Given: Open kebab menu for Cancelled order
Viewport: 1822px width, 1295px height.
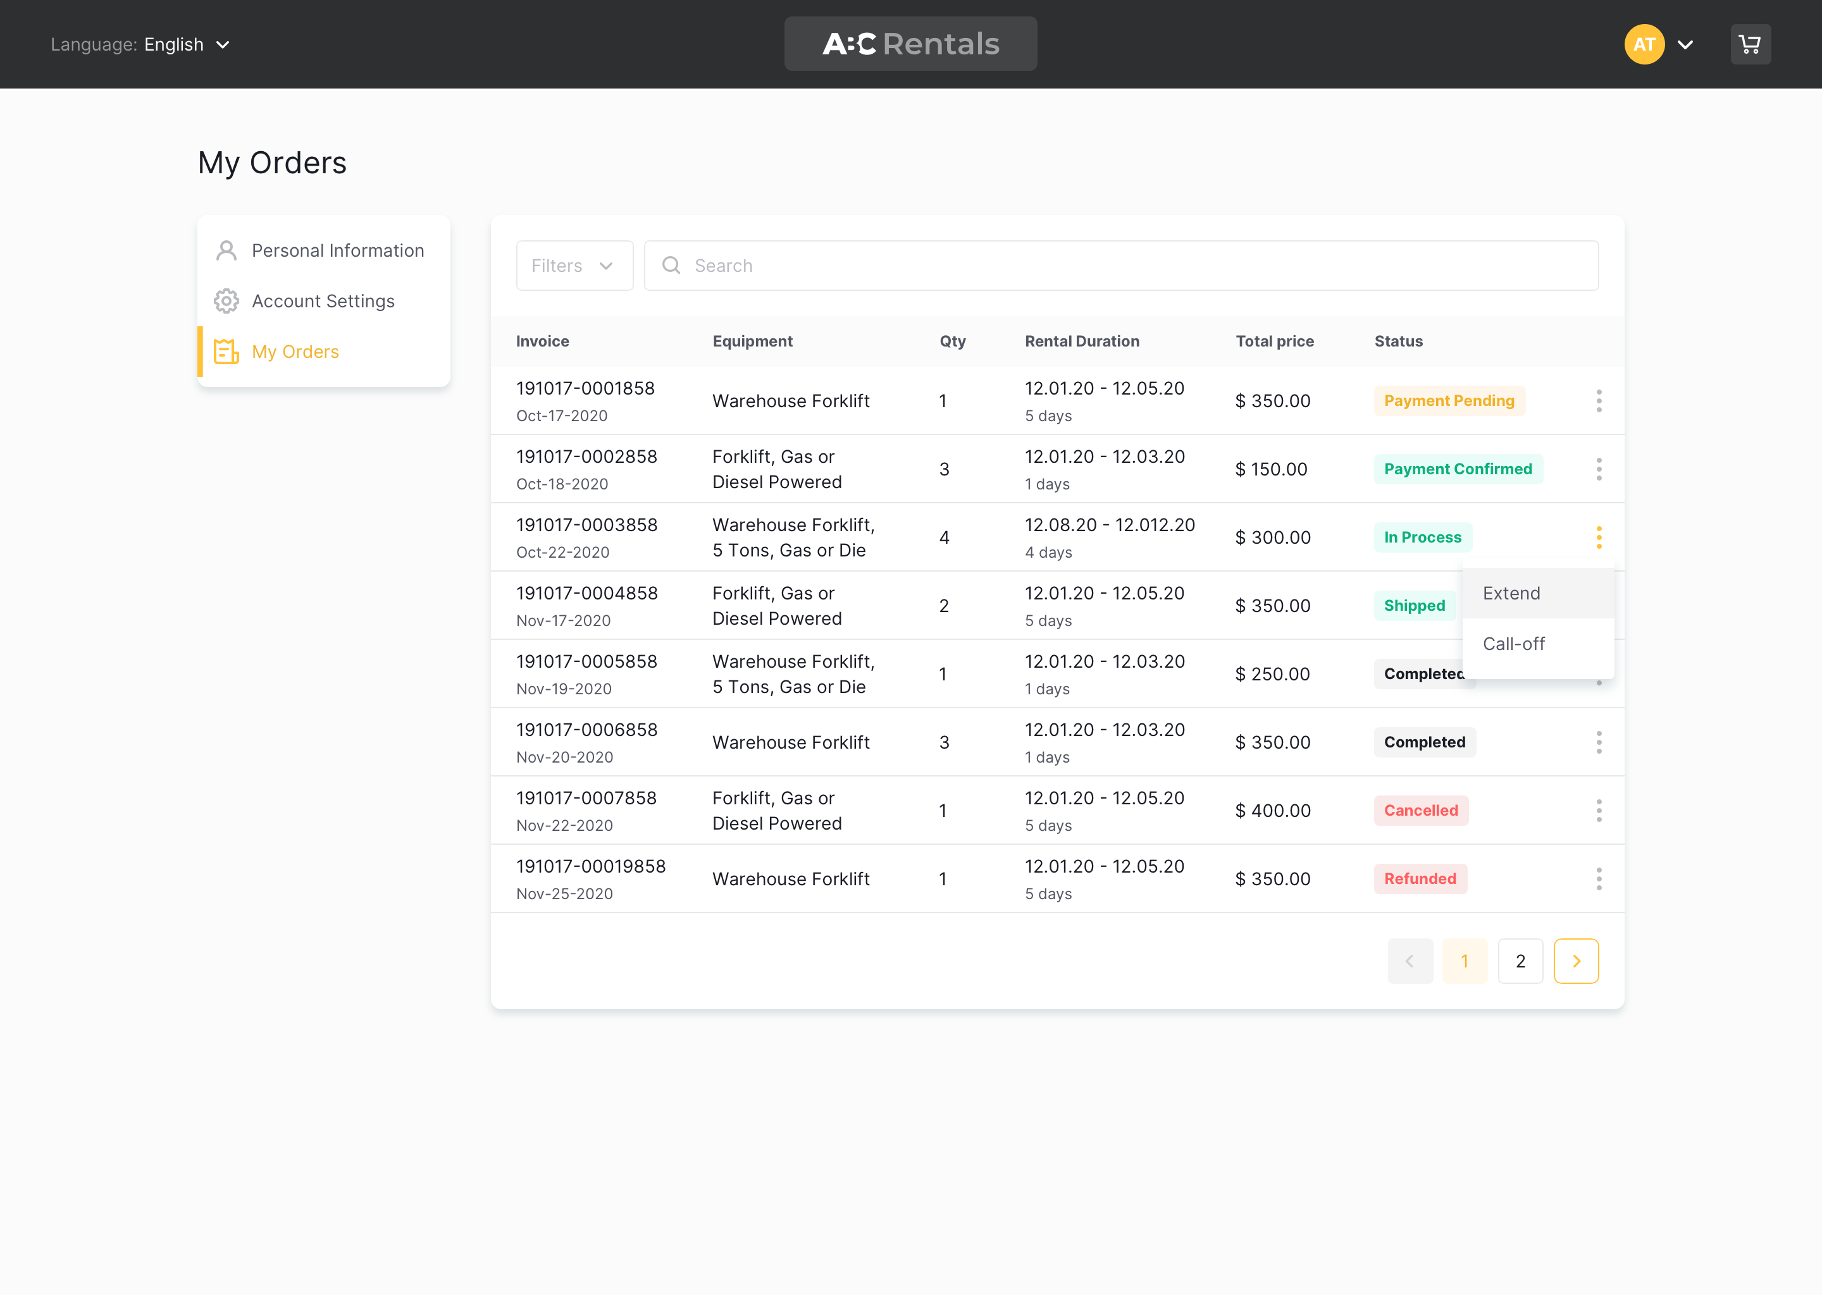Looking at the screenshot, I should [x=1599, y=810].
